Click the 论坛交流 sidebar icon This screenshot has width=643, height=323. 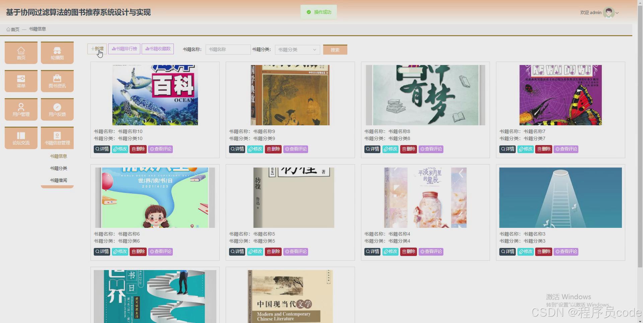click(x=21, y=138)
